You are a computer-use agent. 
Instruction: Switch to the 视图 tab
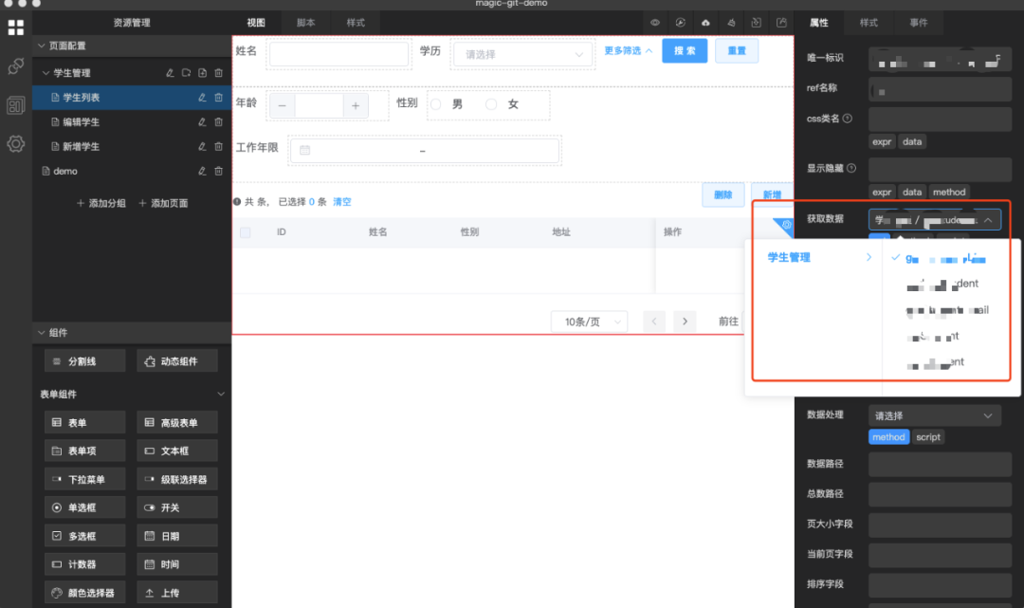(256, 22)
